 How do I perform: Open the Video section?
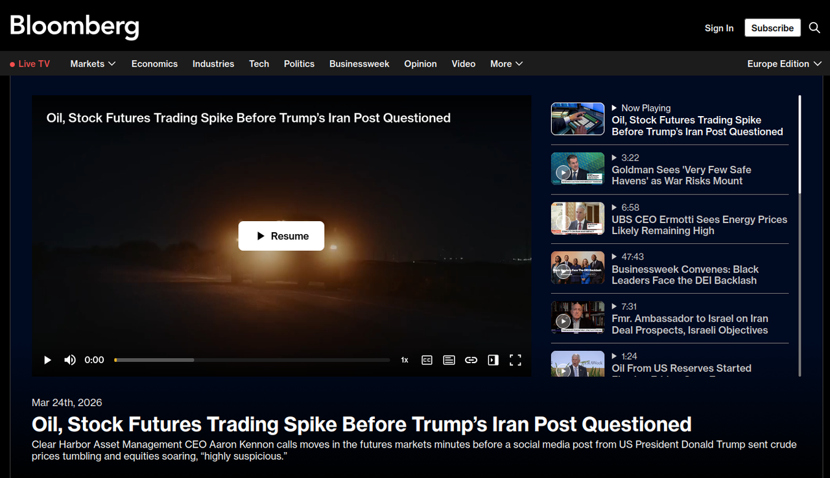(x=464, y=64)
